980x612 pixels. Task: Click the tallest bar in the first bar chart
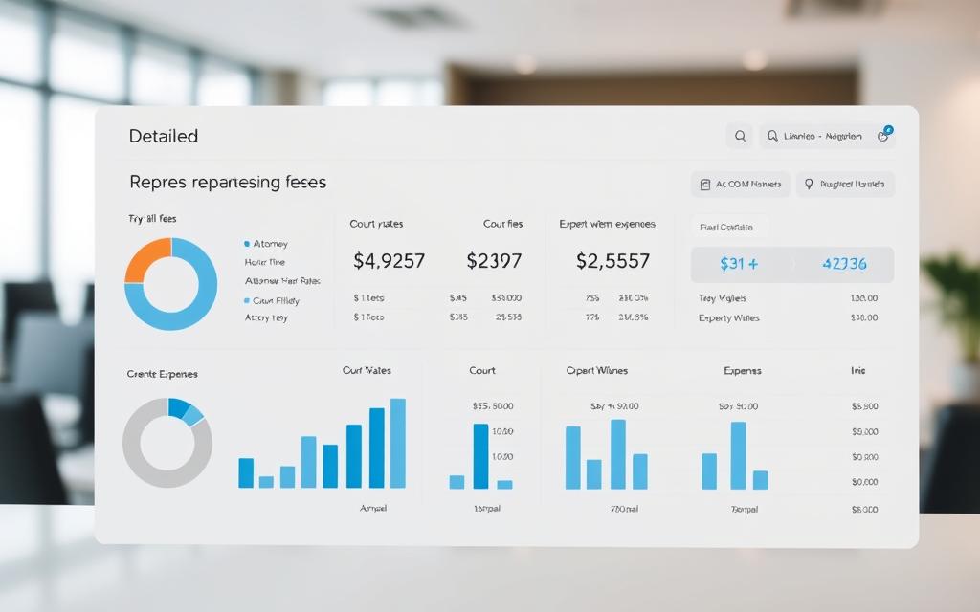[398, 443]
